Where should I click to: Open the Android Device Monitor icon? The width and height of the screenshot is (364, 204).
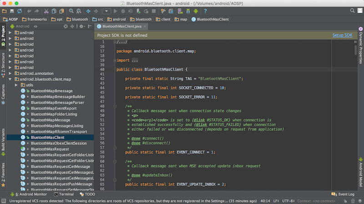point(196,11)
